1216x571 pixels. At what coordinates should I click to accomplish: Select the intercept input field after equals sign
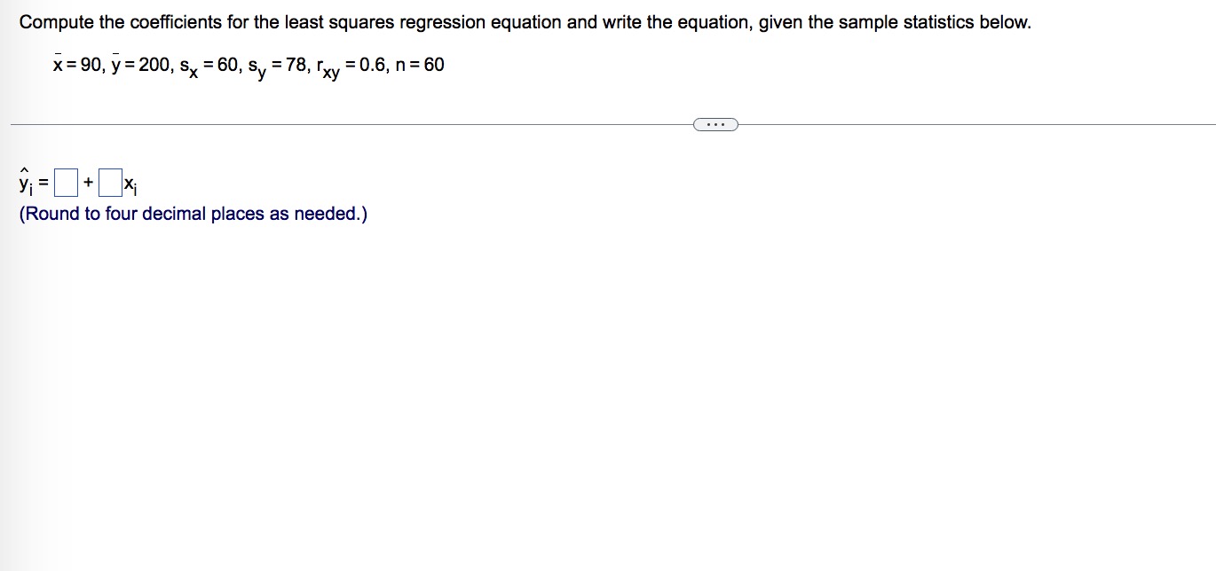coord(66,181)
